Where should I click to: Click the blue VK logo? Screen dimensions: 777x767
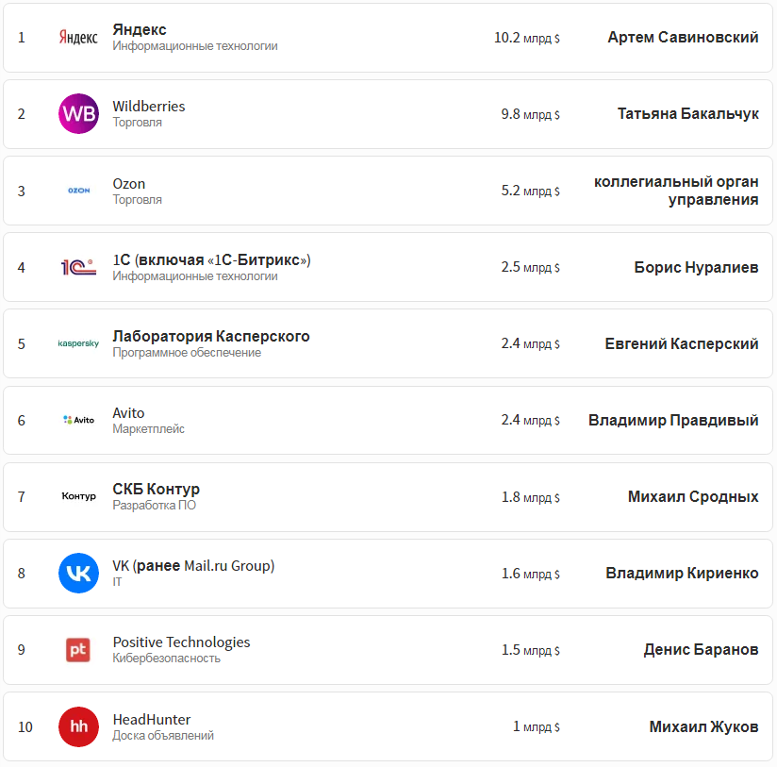pyautogui.click(x=78, y=573)
